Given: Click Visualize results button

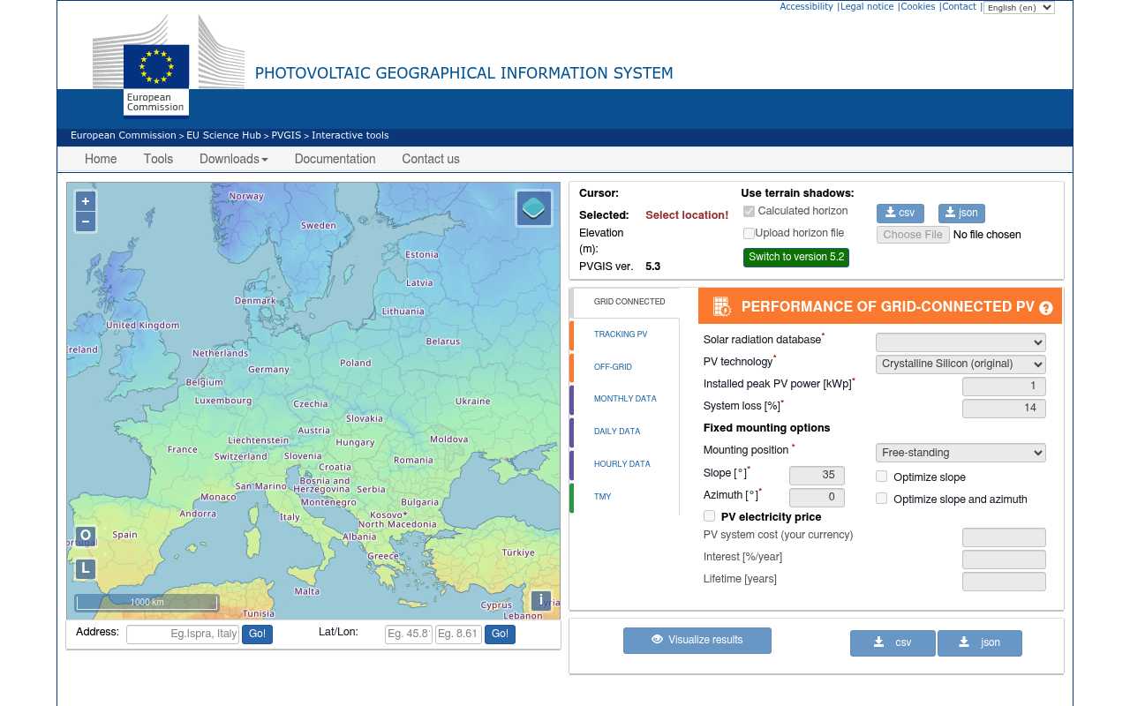Looking at the screenshot, I should click(x=697, y=641).
